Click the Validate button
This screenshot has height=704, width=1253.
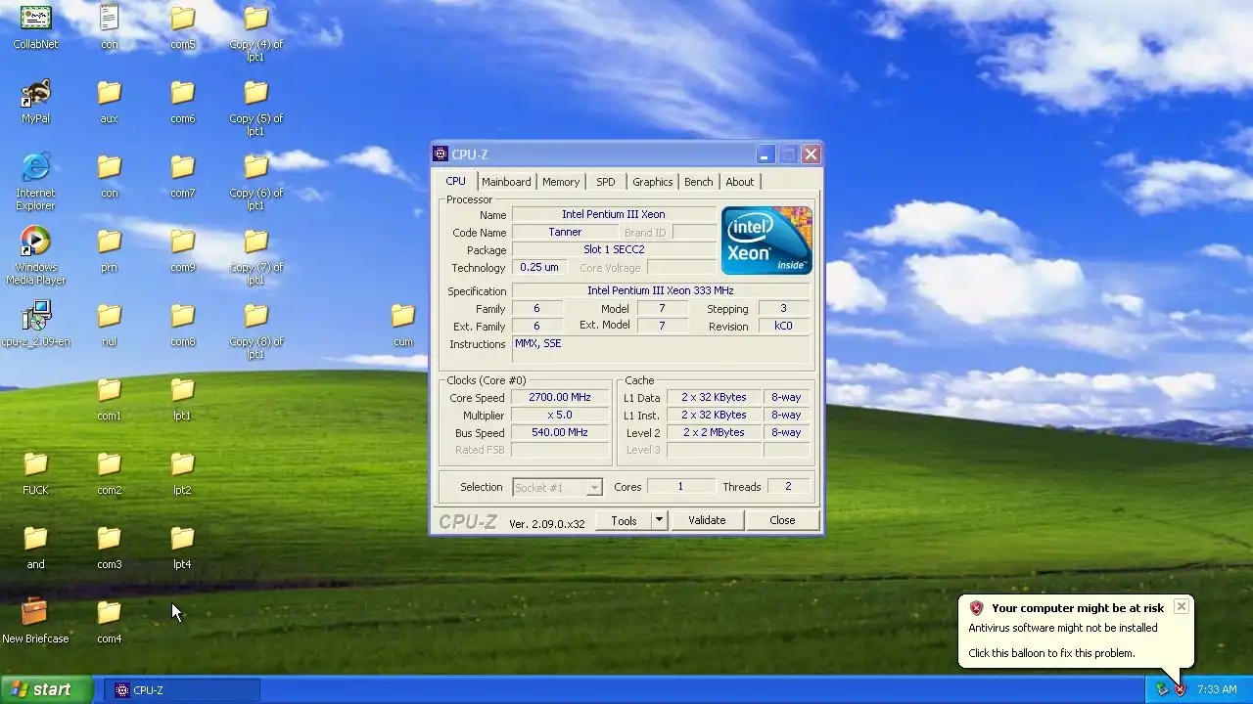(x=707, y=520)
